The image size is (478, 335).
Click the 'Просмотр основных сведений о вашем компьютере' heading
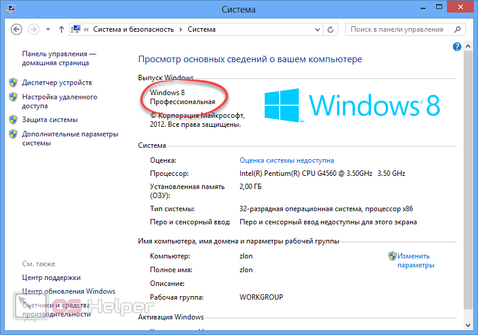click(x=250, y=59)
